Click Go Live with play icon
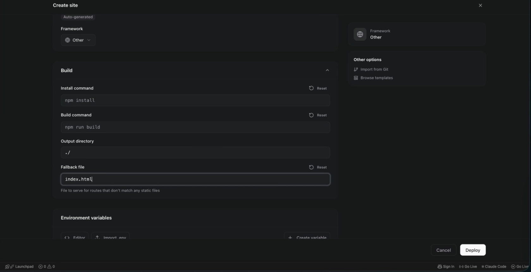This screenshot has width=531, height=272. tap(520, 267)
